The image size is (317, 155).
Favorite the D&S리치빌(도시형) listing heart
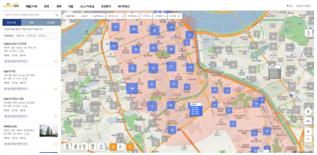tap(56, 117)
